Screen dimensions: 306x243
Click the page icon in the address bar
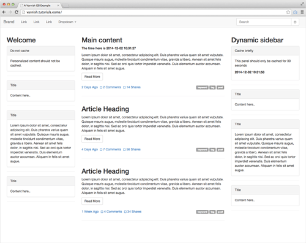click(23, 12)
